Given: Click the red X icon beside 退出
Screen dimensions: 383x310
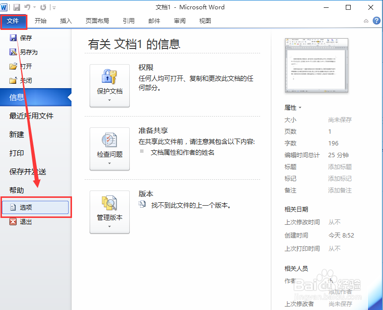Looking at the screenshot, I should point(13,221).
